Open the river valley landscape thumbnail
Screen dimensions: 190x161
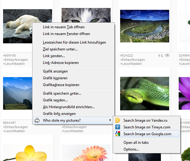[x=144, y=26]
